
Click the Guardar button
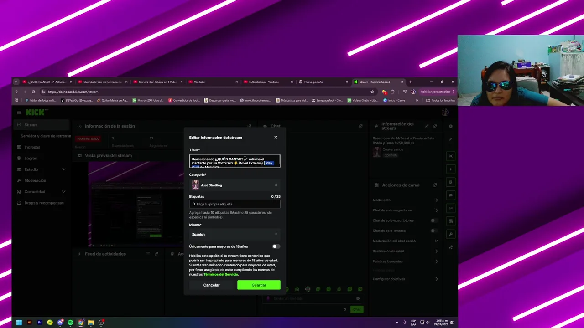pos(259,285)
